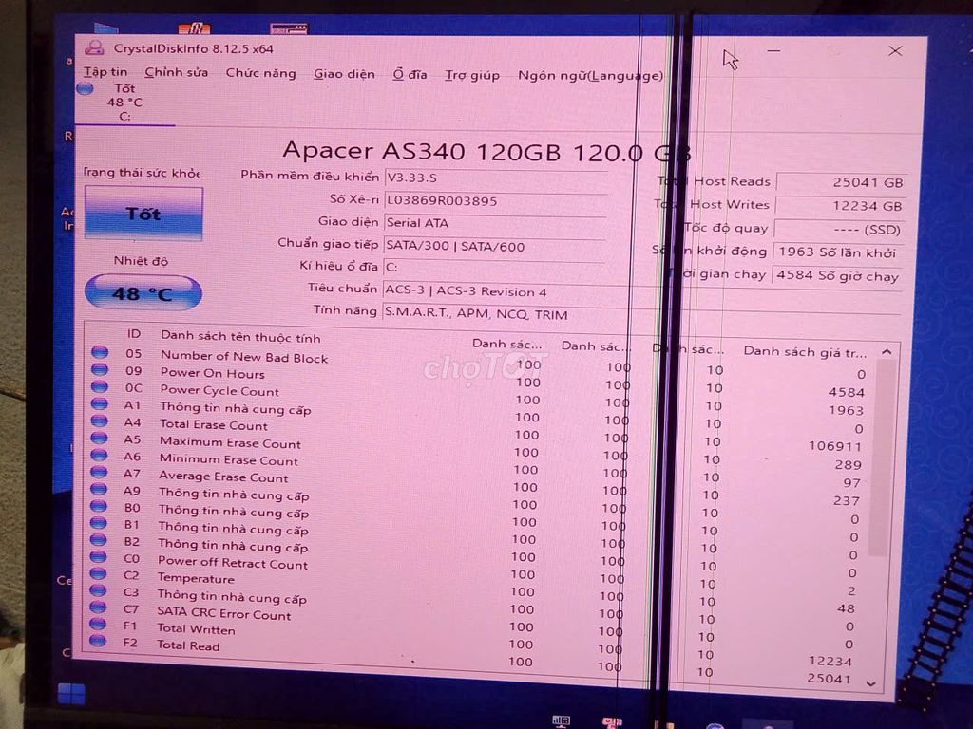Click status icon for the A1 row
This screenshot has height=729, width=973.
pos(99,403)
